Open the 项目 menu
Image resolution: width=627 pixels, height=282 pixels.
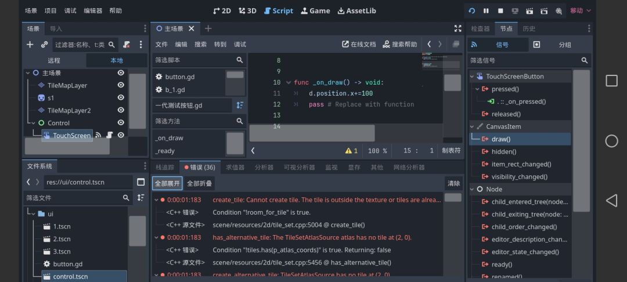[x=51, y=11]
